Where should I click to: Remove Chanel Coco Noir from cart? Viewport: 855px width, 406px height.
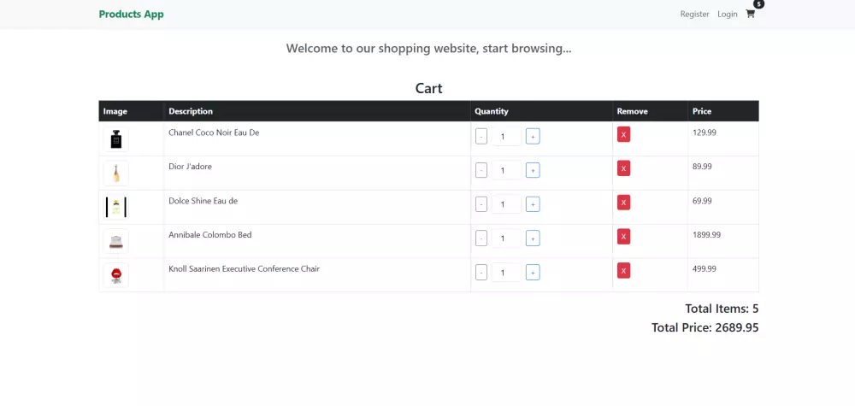623,134
